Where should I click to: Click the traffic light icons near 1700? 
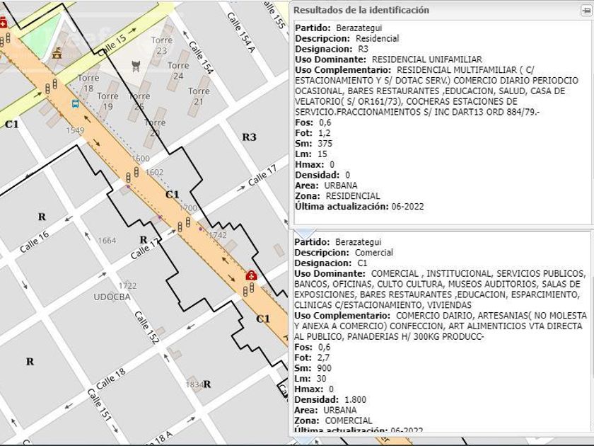click(x=184, y=224)
